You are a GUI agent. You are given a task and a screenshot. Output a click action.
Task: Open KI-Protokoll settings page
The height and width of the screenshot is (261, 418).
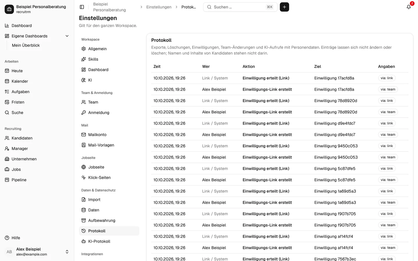(109, 241)
